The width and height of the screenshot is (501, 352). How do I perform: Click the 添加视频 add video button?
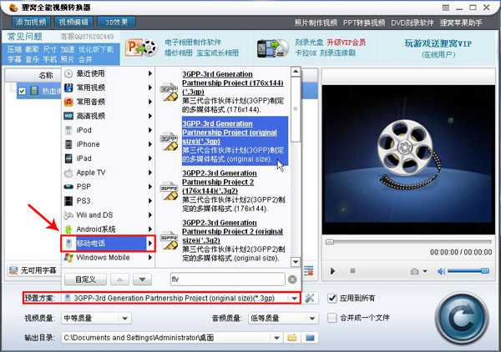(x=31, y=22)
